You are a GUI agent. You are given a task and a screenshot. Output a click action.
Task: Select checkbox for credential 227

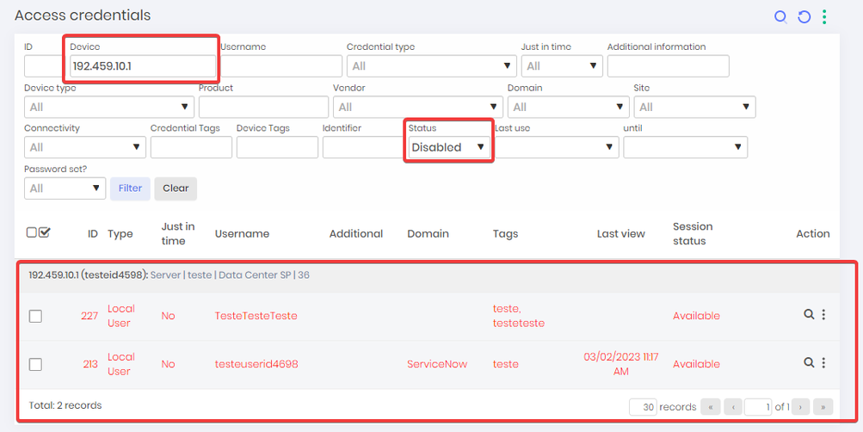(35, 316)
